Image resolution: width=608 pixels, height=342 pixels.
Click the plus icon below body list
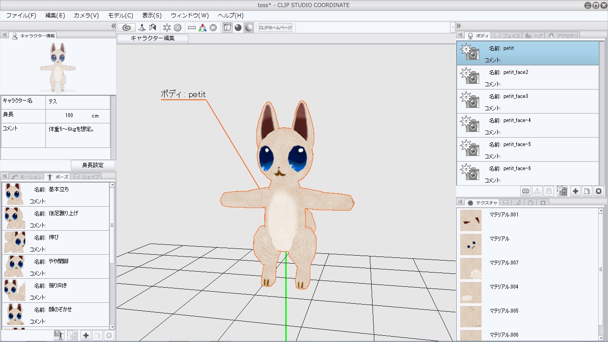coord(576,191)
